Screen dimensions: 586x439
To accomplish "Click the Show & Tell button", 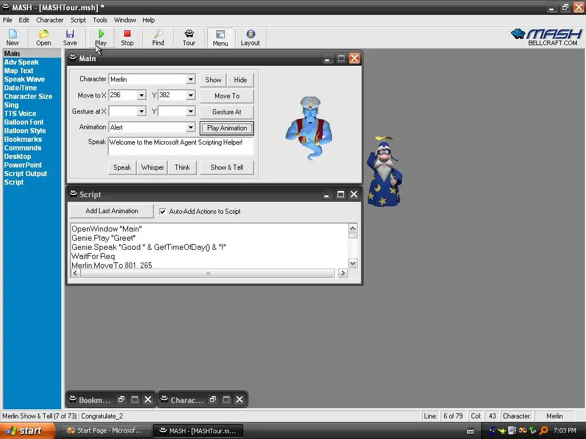I will 227,167.
